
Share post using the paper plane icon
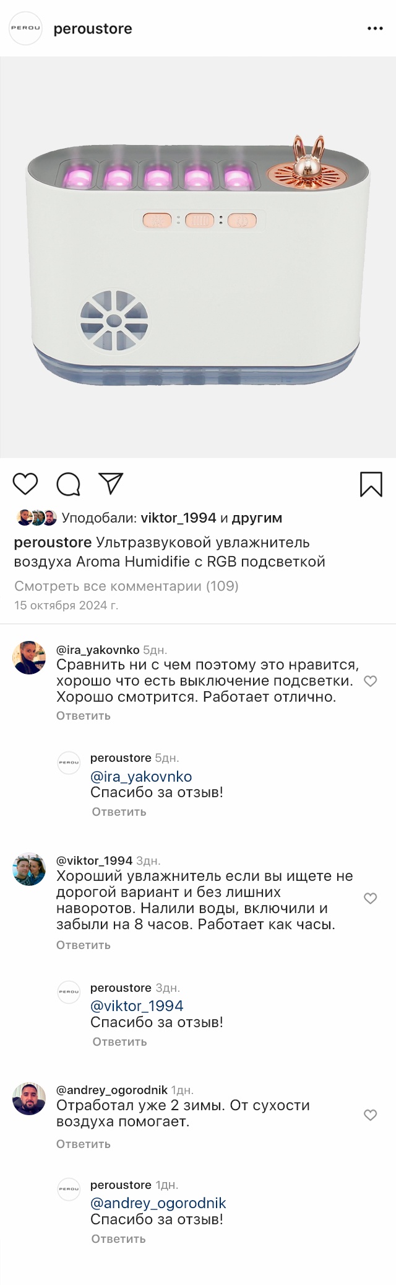(x=111, y=484)
